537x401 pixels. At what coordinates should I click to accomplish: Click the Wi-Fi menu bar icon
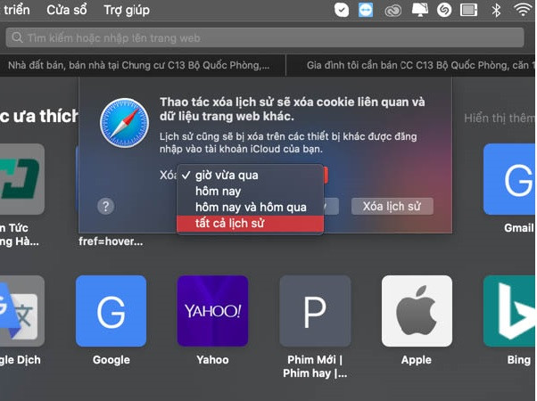coord(522,10)
